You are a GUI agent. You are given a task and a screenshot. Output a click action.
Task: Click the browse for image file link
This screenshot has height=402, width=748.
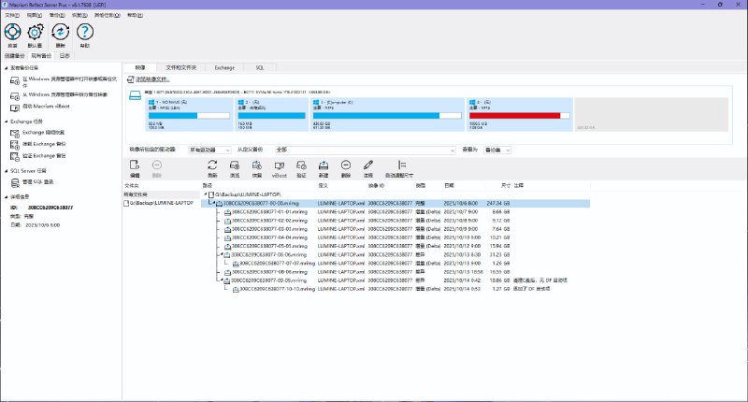[x=157, y=79]
